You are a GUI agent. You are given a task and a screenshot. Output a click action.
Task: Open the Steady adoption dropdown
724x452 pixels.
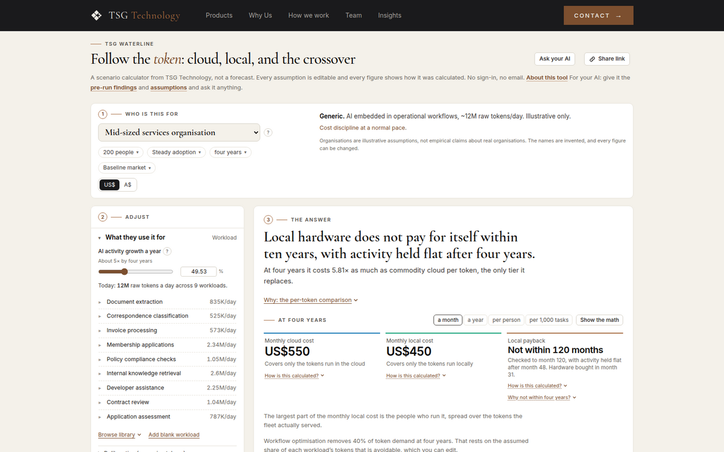[x=176, y=152]
